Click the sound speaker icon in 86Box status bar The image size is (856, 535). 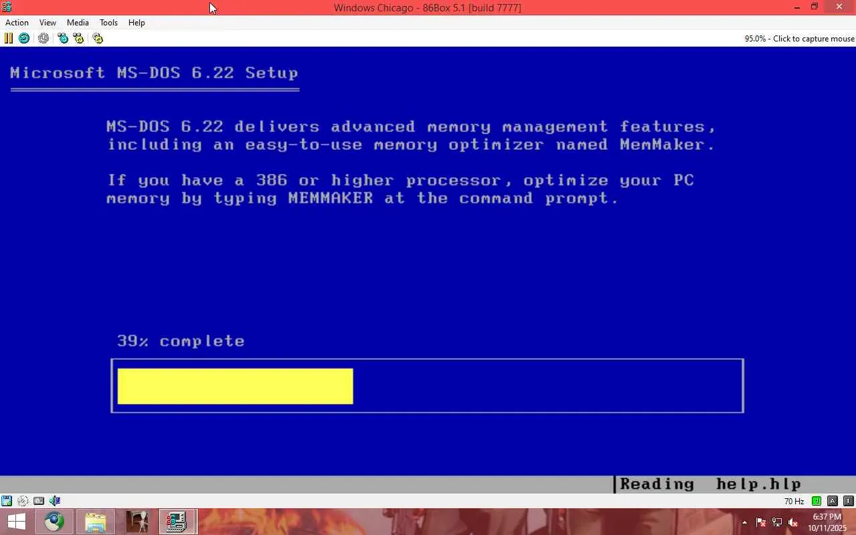coord(55,500)
